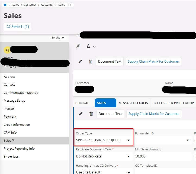This screenshot has width=196, height=174.
Task: Click the Min Sales Amount field
Action: pos(163,156)
